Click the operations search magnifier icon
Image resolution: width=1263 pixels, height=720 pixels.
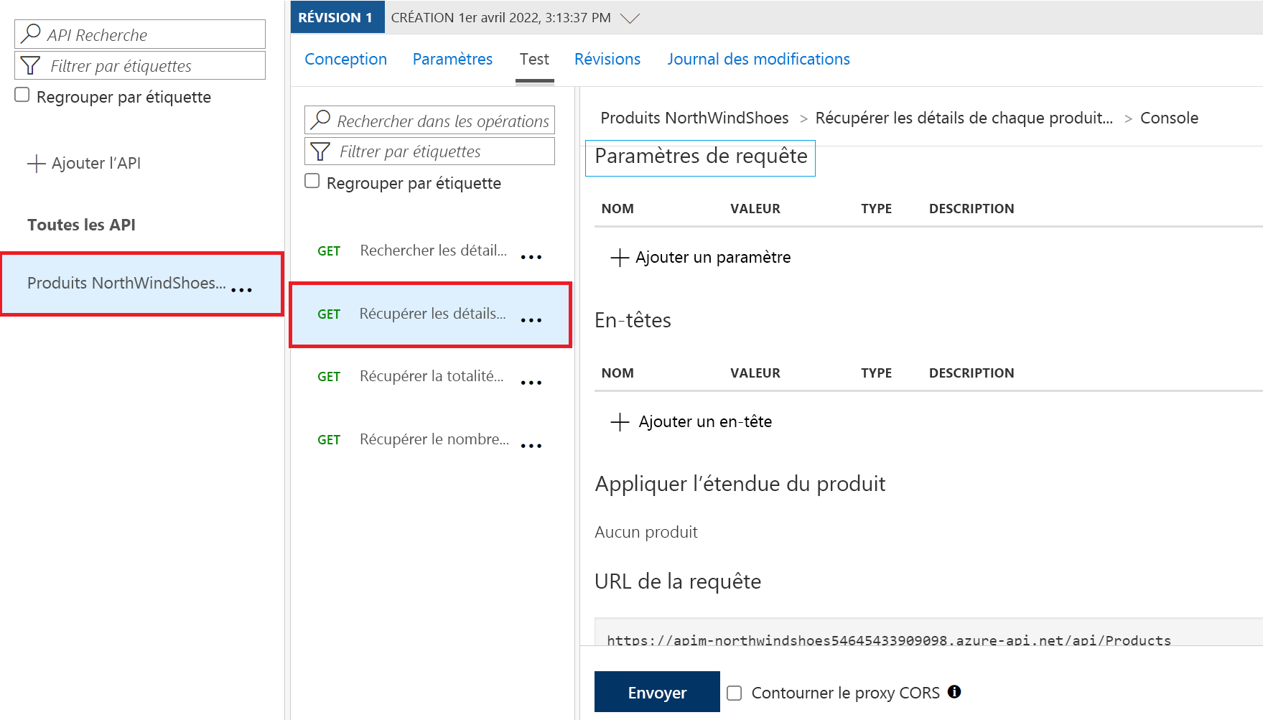[x=320, y=120]
